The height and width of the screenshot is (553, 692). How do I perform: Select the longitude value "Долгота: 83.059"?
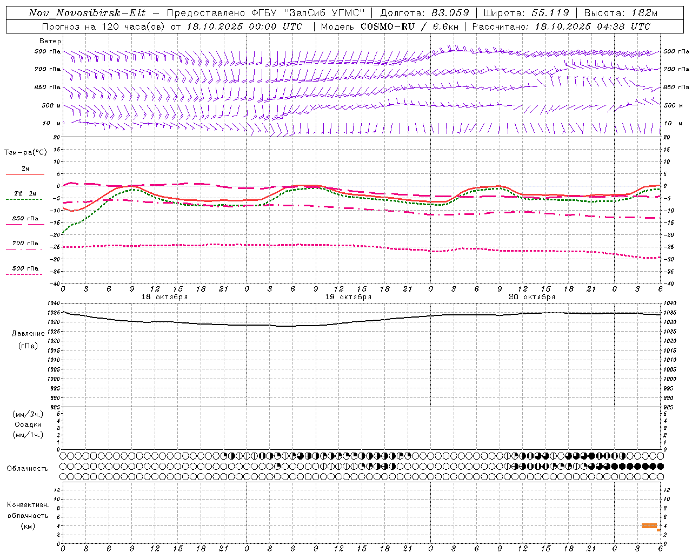[424, 13]
